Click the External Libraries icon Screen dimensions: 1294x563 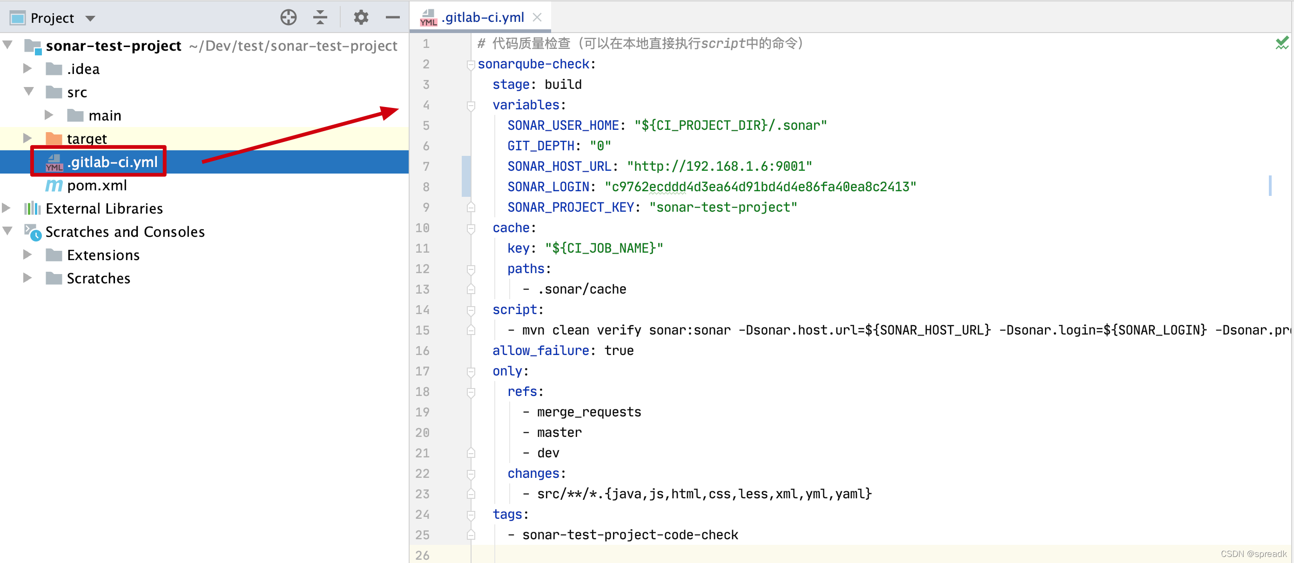(33, 208)
